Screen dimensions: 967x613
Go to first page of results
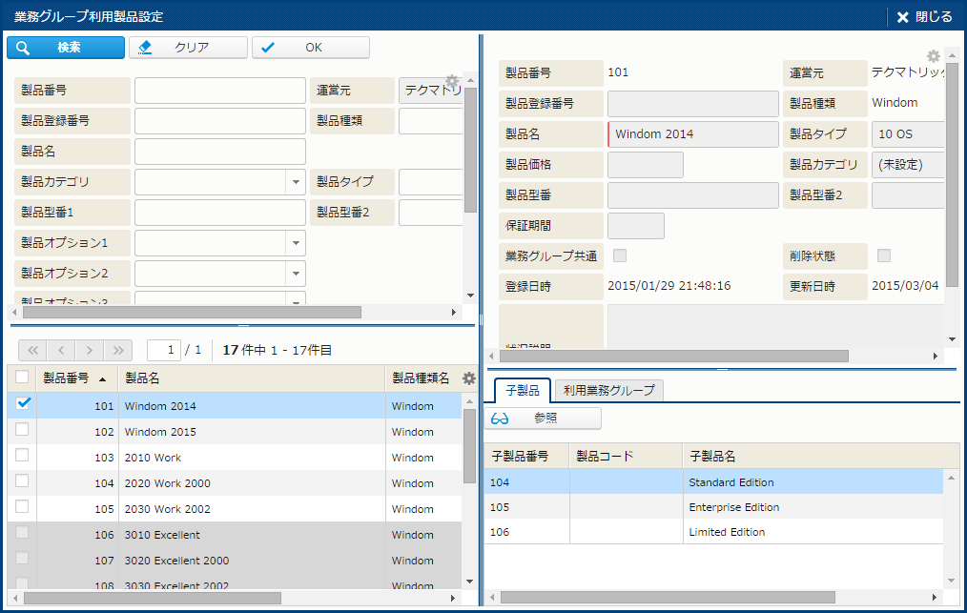(31, 350)
